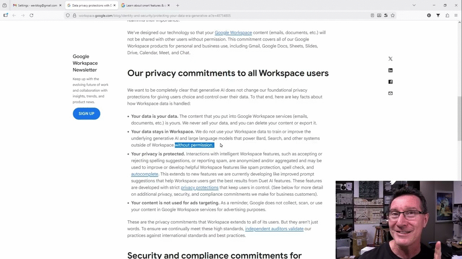The height and width of the screenshot is (259, 462).
Task: Click the bold text 'Your privacy is protected.'
Action: coord(158,154)
